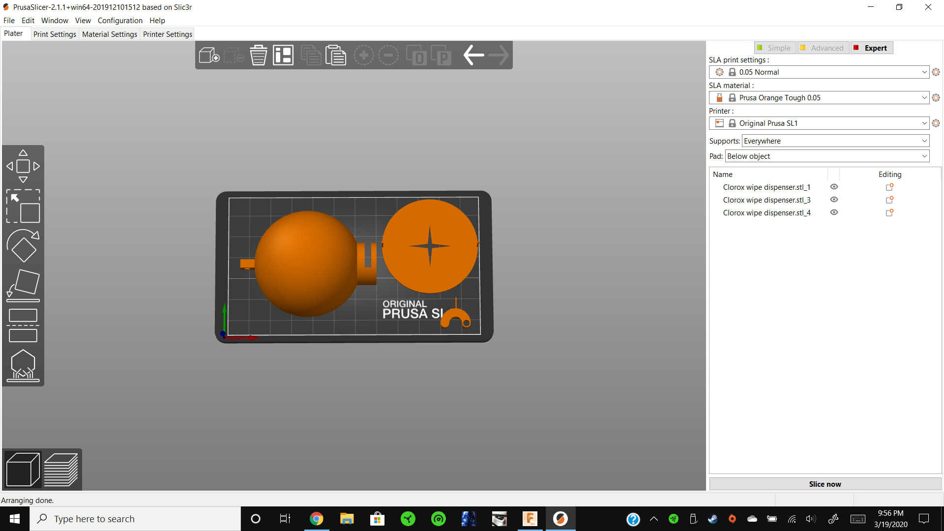Click the Delete all trash icon
This screenshot has width=944, height=531.
click(x=258, y=55)
